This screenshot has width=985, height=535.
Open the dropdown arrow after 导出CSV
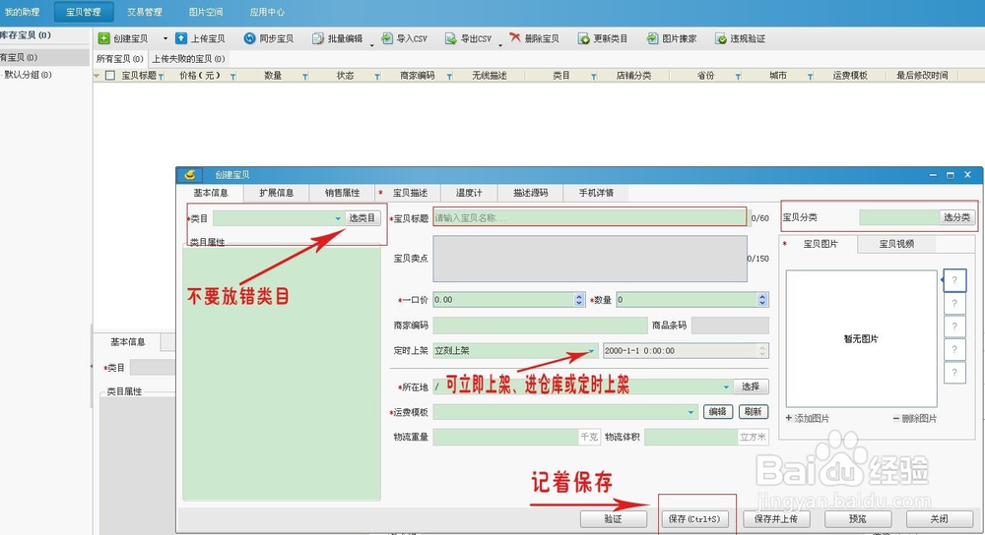tap(500, 44)
